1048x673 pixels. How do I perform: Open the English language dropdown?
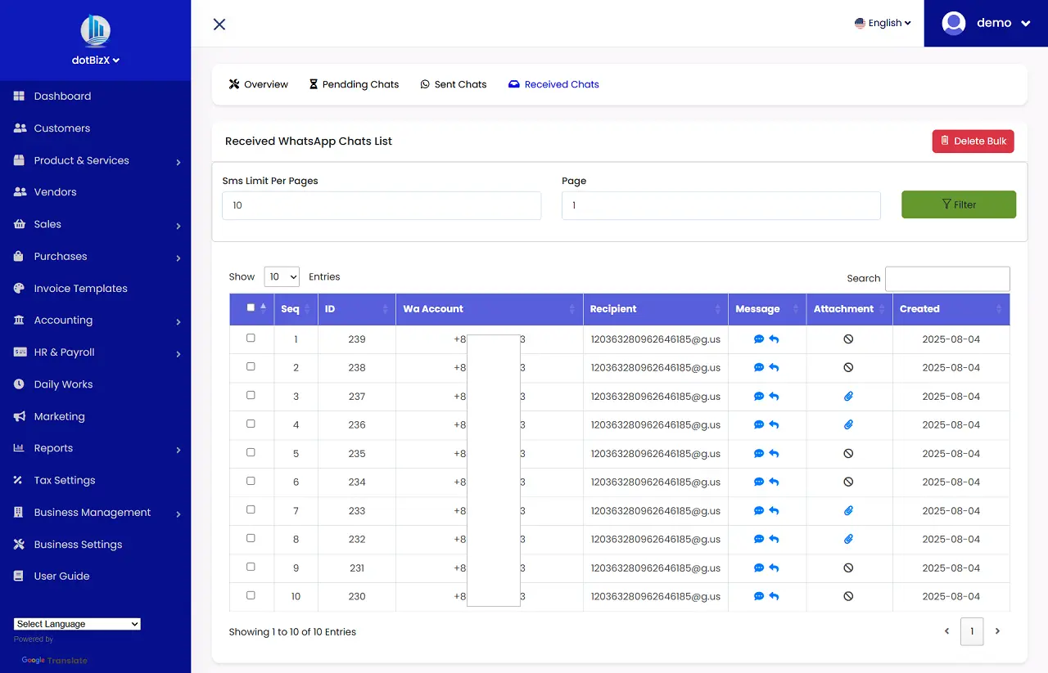click(883, 23)
